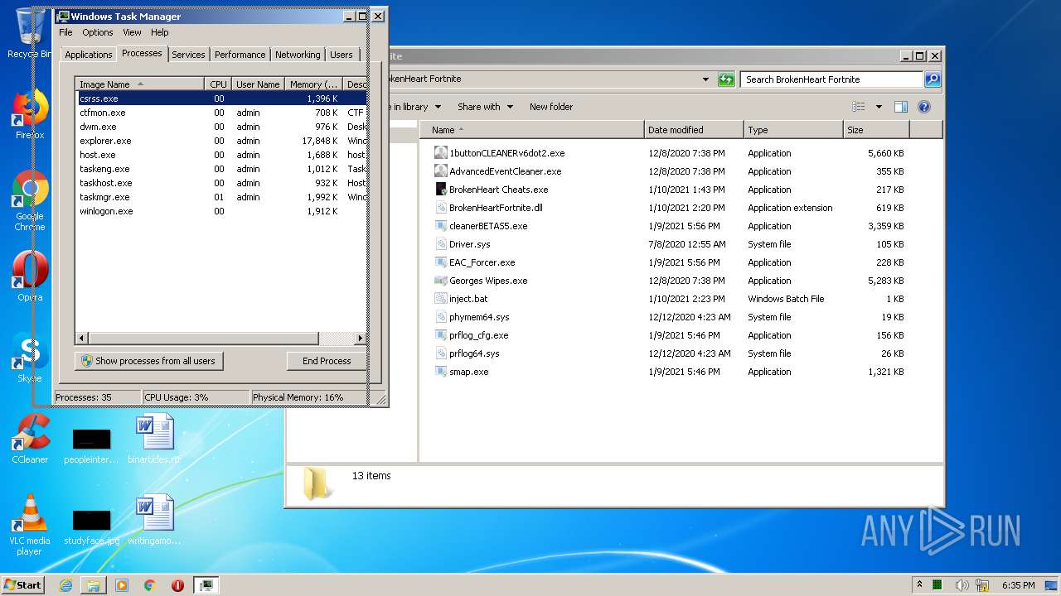Sort files by Size column

[x=876, y=130]
